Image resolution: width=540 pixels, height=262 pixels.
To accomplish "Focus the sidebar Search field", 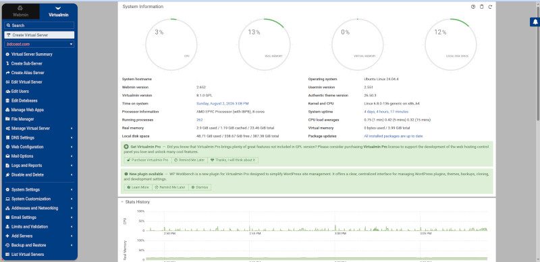I will [39, 26].
